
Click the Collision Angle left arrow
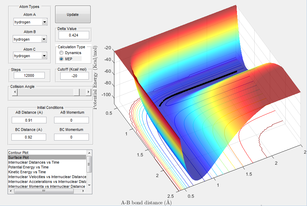[x=14, y=92]
